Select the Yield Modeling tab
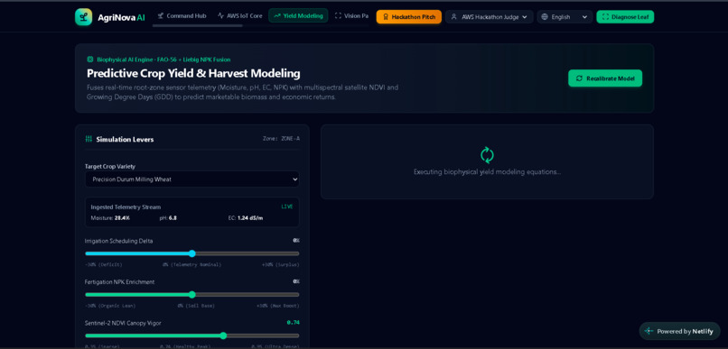Viewport: 728px width, 349px height. pos(298,15)
